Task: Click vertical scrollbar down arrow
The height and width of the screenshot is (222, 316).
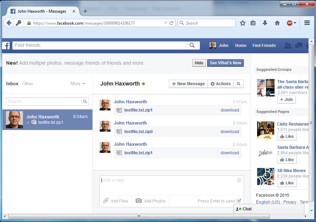Action: (x=312, y=210)
